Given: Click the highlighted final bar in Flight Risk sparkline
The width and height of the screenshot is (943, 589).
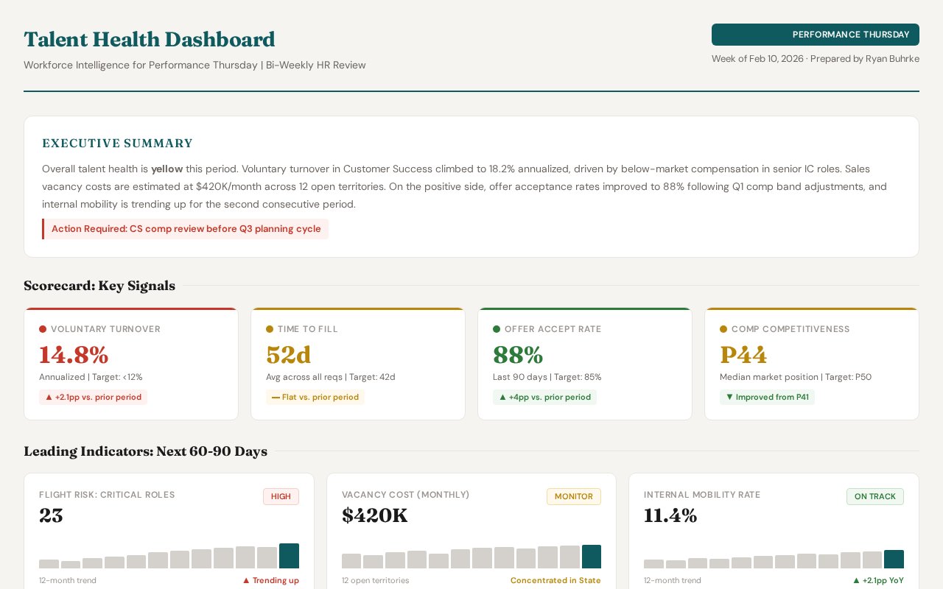Looking at the screenshot, I should 289,556.
